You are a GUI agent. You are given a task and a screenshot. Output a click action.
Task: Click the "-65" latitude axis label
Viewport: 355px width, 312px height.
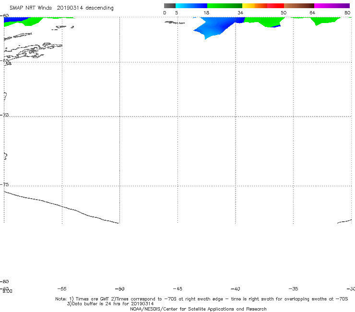point(4,61)
